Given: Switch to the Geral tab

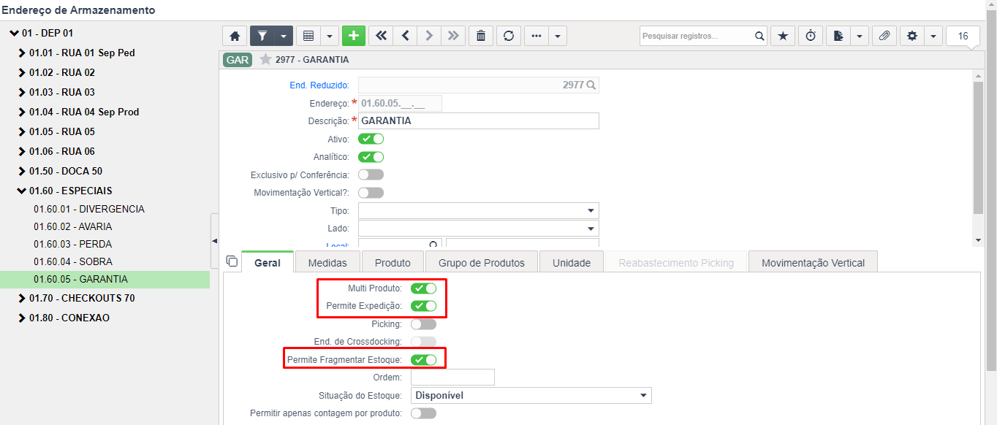Looking at the screenshot, I should click(268, 262).
